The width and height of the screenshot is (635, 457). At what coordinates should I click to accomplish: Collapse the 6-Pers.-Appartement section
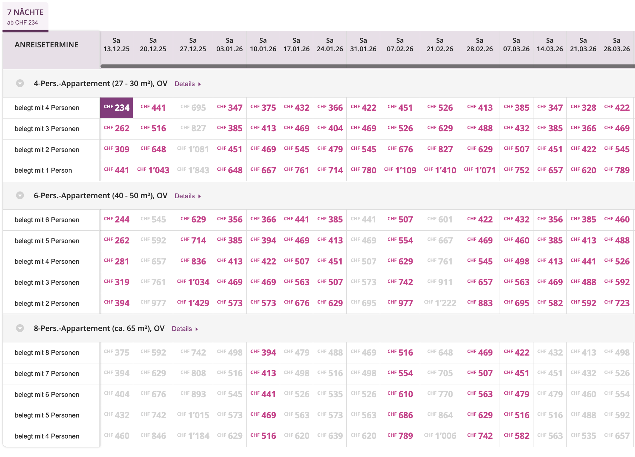coord(20,196)
